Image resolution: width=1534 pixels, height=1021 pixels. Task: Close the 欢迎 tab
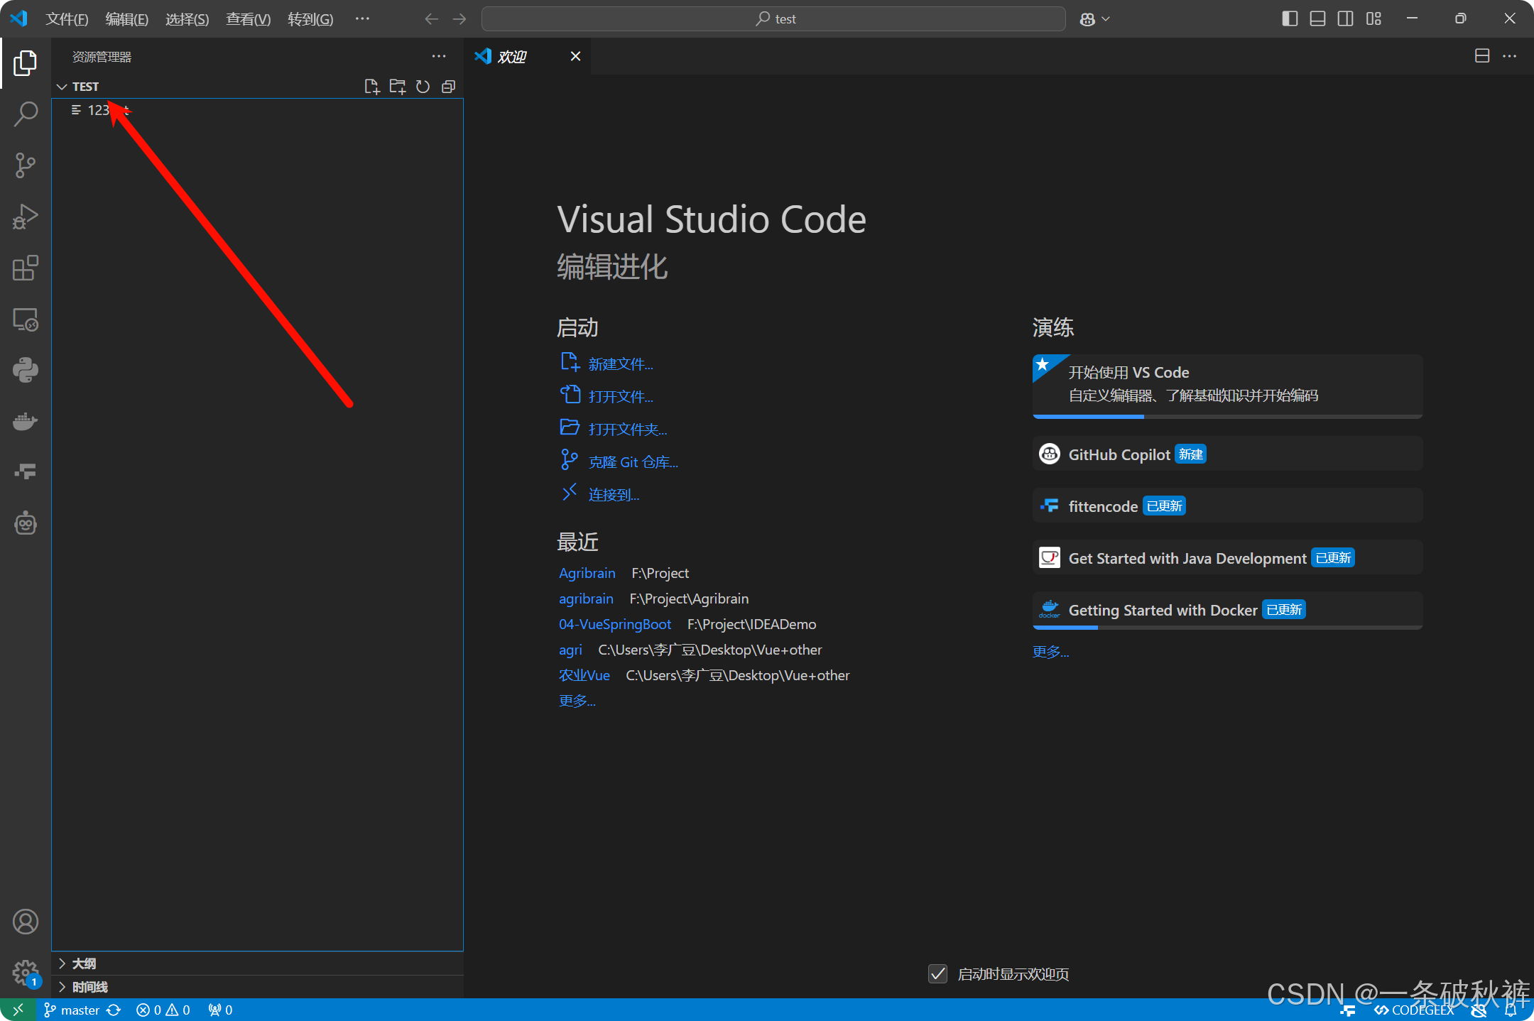coord(575,56)
